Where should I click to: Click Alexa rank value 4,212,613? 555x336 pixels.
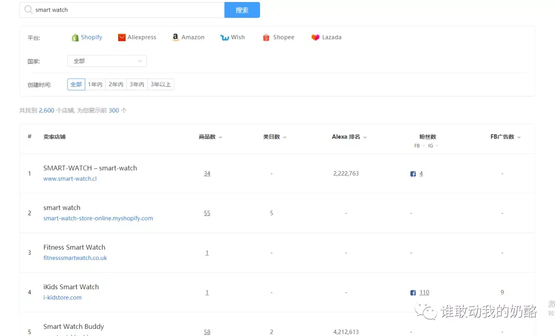(x=346, y=332)
